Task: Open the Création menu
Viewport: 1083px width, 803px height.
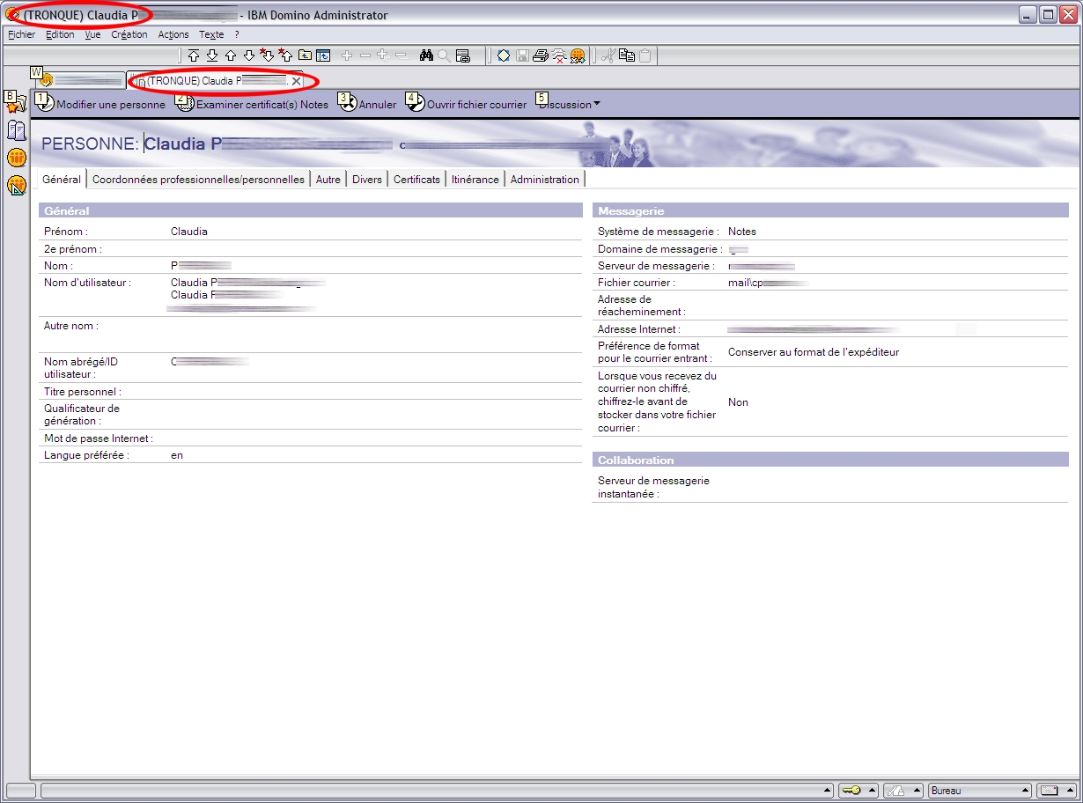Action: tap(129, 35)
